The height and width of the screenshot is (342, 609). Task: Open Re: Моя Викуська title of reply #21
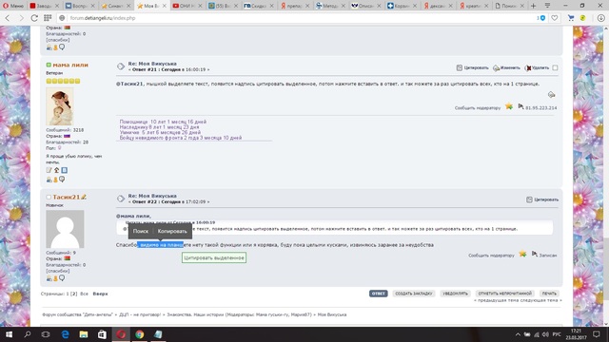point(152,64)
